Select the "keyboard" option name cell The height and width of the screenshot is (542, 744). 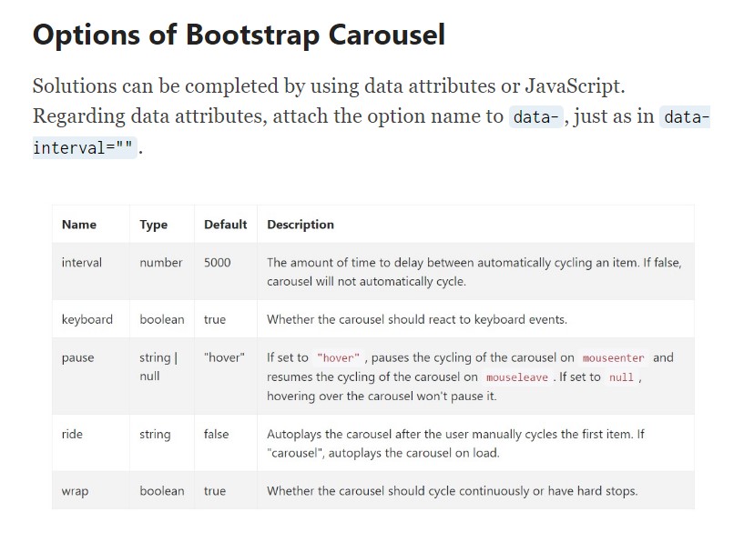(87, 319)
